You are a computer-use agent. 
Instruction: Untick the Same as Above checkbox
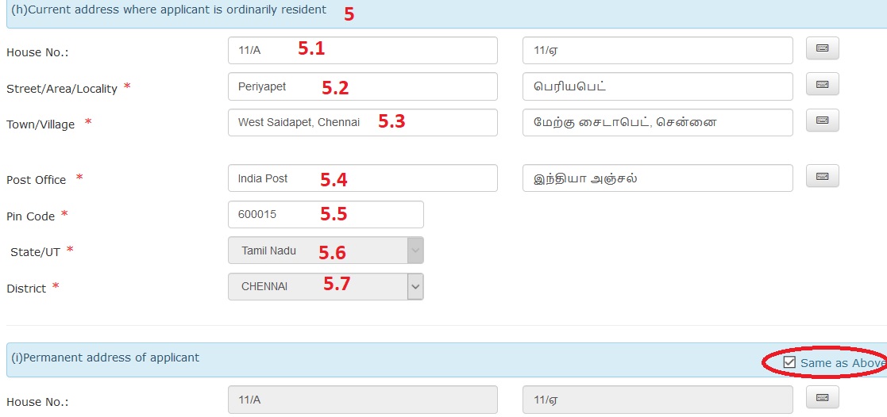789,362
